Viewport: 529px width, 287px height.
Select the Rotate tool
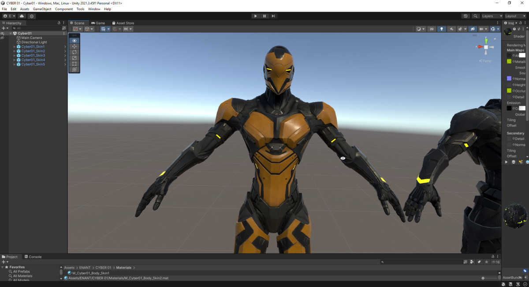[74, 52]
